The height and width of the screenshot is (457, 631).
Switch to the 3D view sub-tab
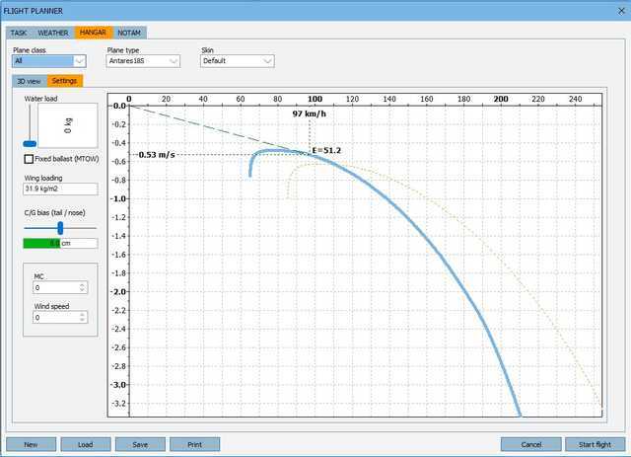click(29, 81)
